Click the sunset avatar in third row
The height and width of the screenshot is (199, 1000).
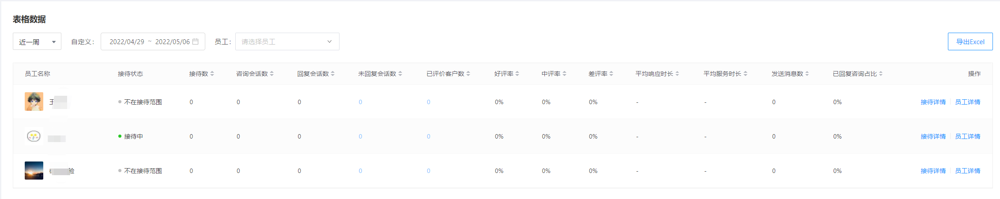point(34,170)
